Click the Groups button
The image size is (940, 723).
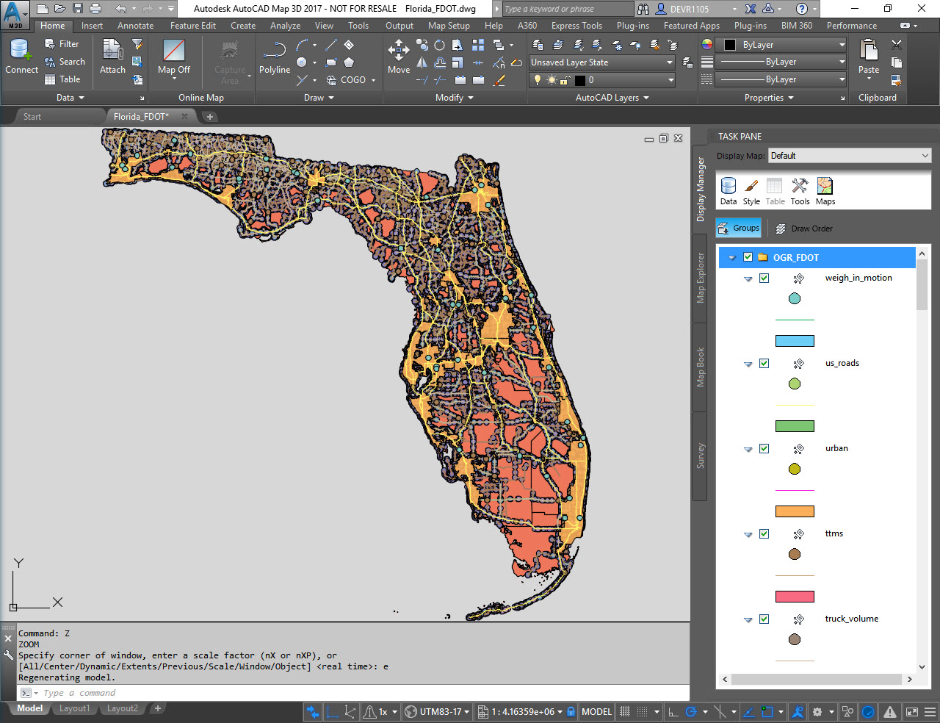[x=739, y=229]
